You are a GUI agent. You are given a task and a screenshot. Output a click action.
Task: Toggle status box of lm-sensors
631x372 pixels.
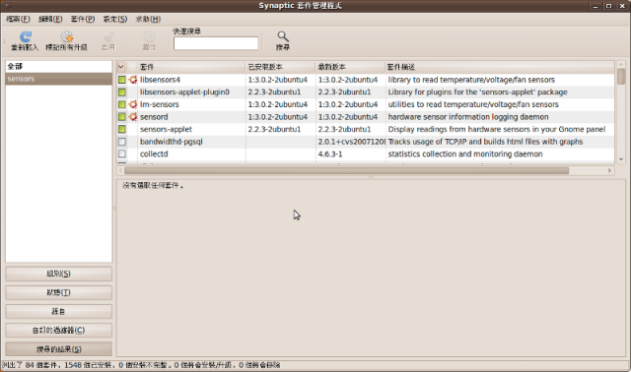tap(122, 104)
